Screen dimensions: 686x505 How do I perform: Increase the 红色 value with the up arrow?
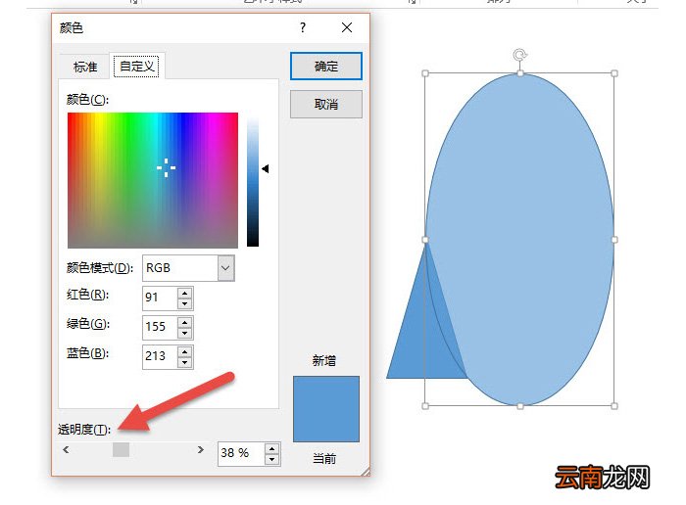tap(185, 294)
